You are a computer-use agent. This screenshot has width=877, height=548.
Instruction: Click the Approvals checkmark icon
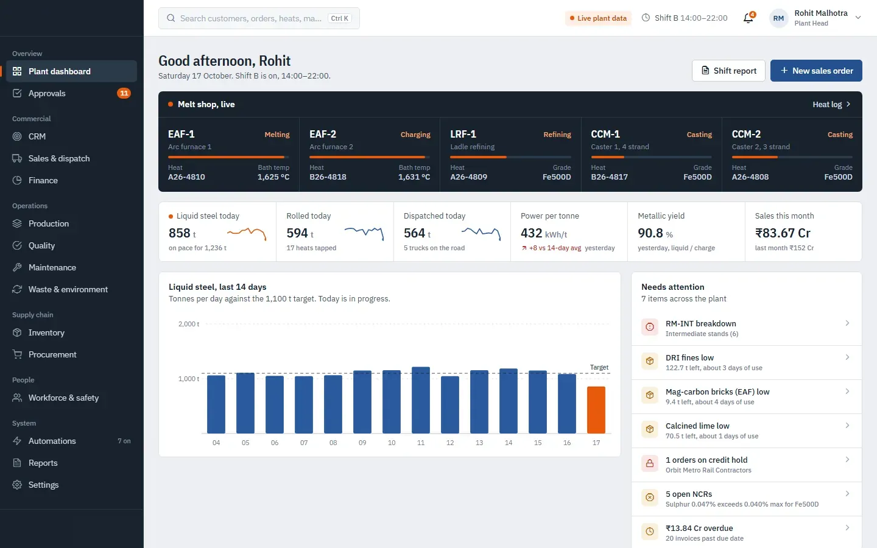click(17, 93)
